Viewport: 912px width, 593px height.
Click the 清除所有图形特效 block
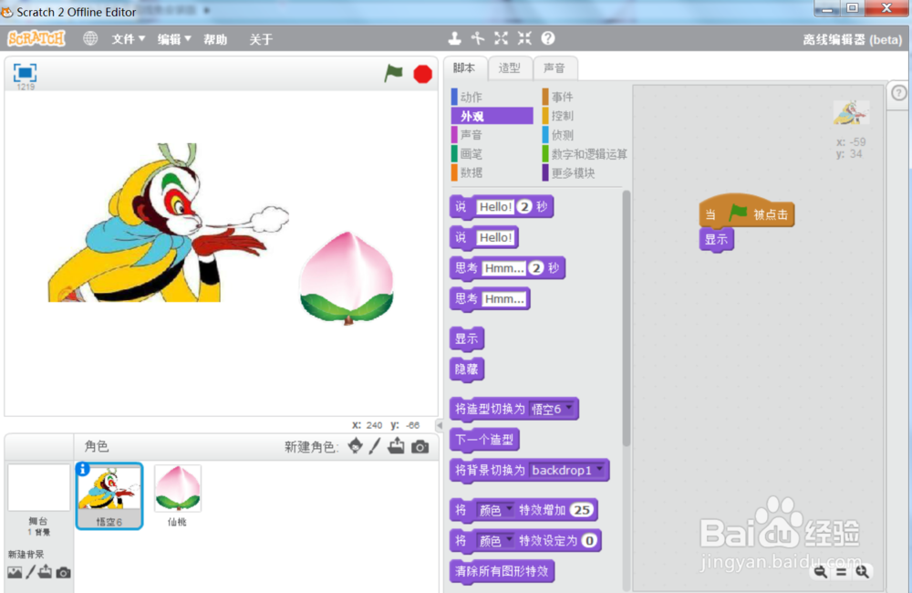[x=502, y=571]
